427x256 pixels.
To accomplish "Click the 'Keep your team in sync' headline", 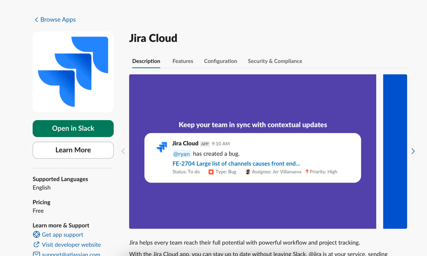I will coord(253,125).
